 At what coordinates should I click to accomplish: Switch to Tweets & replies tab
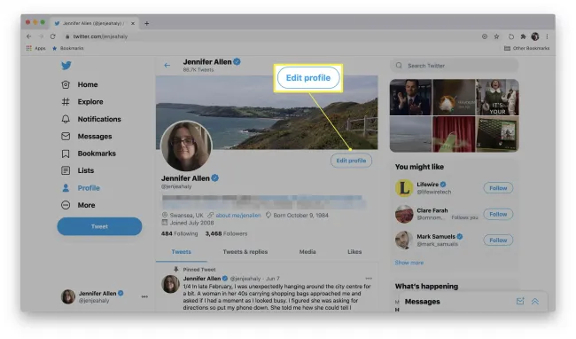(245, 252)
